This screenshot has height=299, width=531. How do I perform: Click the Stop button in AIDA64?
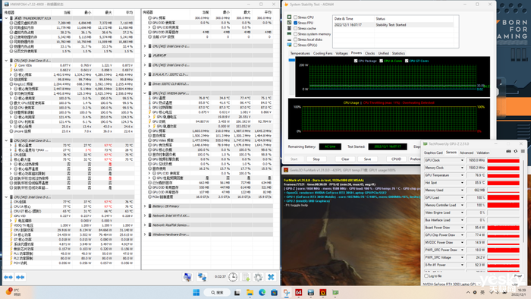pos(316,159)
